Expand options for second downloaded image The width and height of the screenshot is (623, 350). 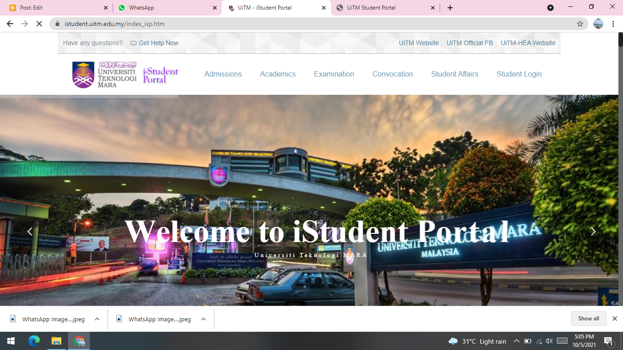(x=203, y=319)
